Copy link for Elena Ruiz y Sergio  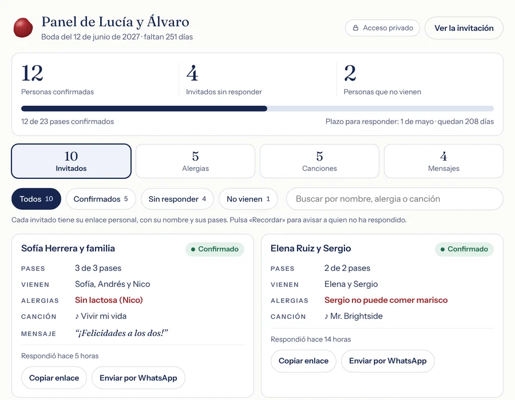point(303,361)
